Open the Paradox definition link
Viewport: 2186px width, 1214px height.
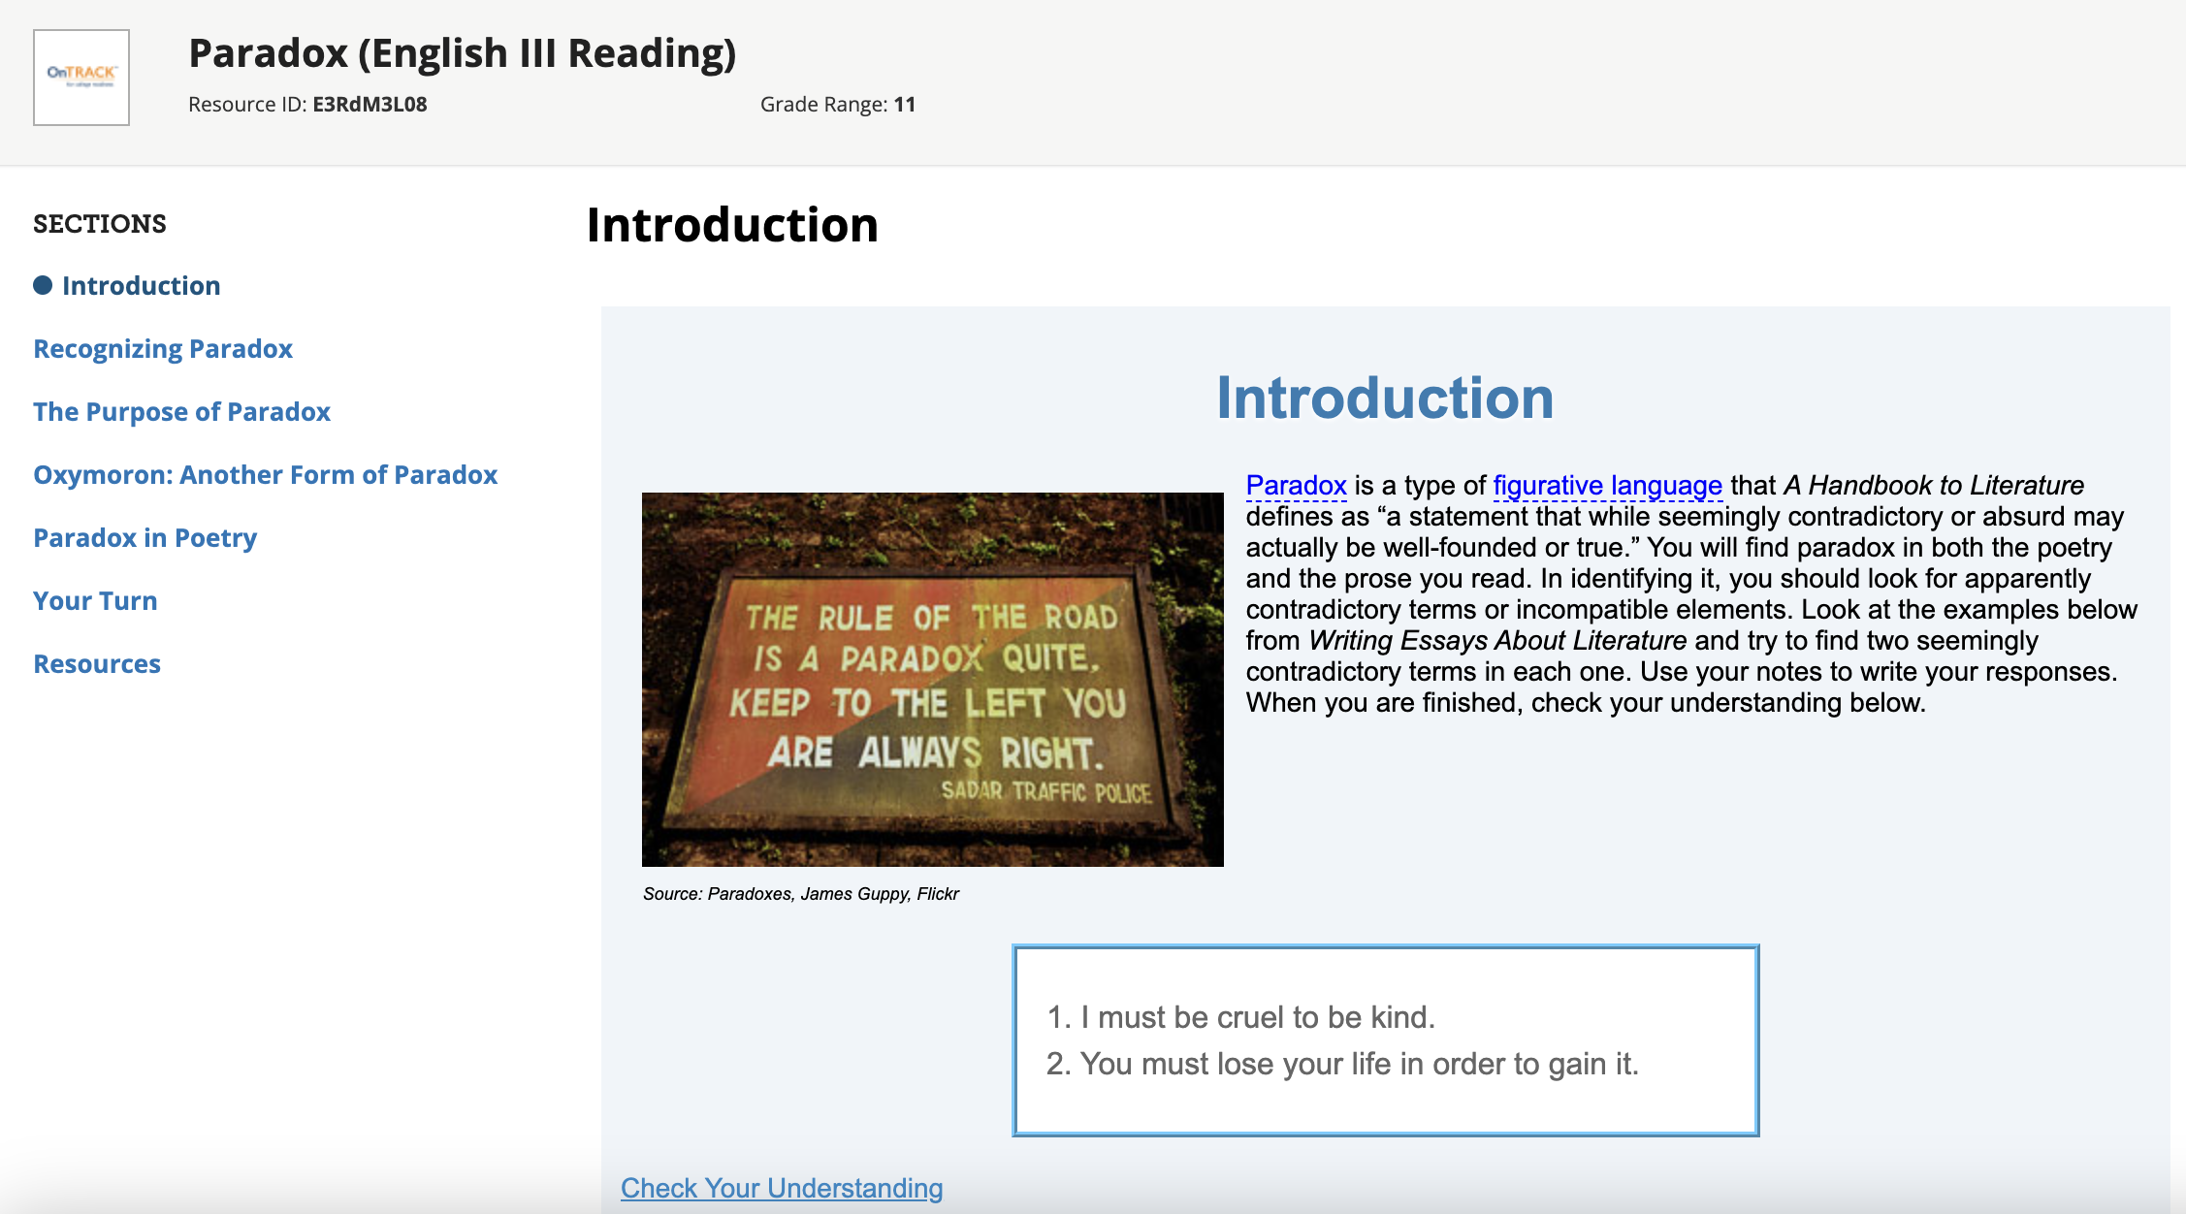click(1295, 486)
